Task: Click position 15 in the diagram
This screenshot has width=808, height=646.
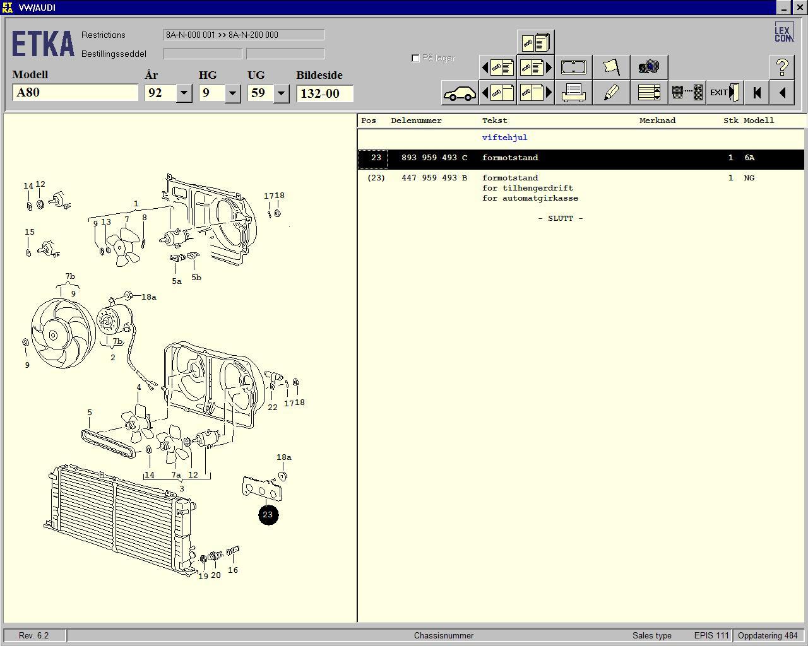Action: [30, 232]
